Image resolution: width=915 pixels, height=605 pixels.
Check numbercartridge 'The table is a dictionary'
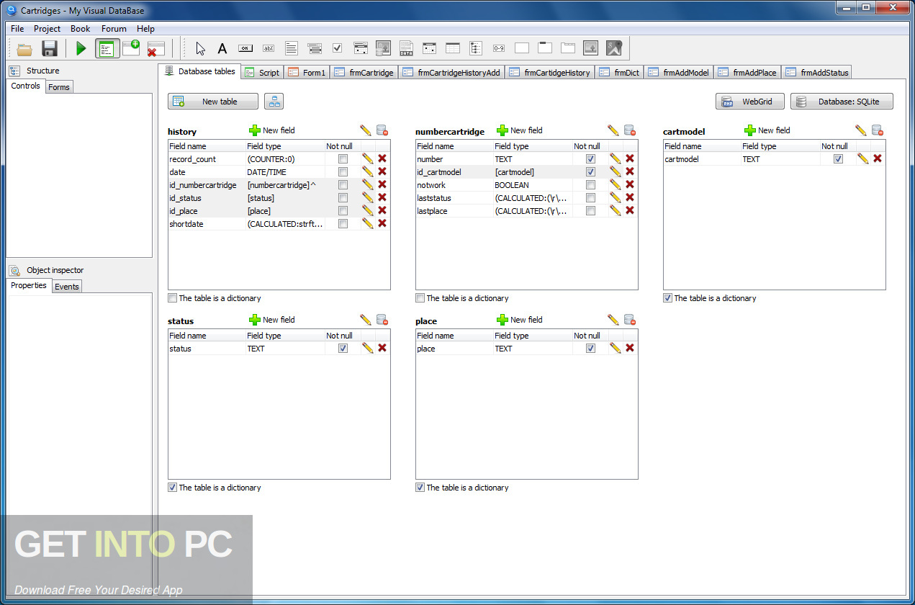420,298
